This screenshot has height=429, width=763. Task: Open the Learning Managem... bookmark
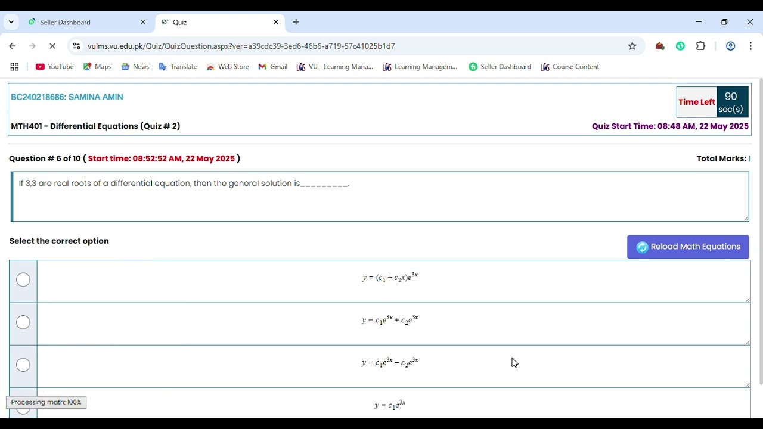[420, 67]
